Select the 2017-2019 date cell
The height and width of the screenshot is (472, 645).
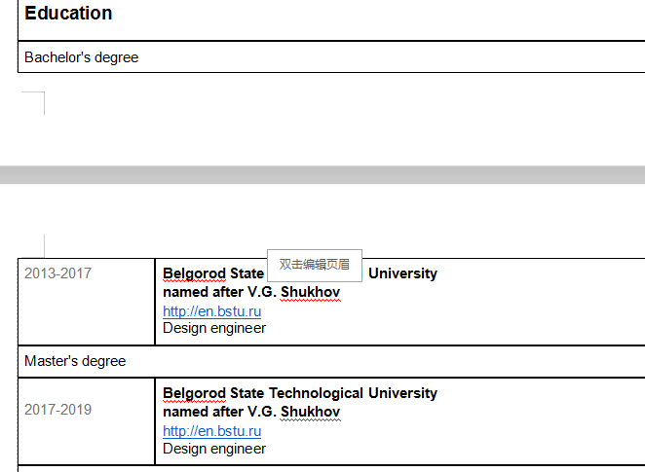pyautogui.click(x=58, y=410)
